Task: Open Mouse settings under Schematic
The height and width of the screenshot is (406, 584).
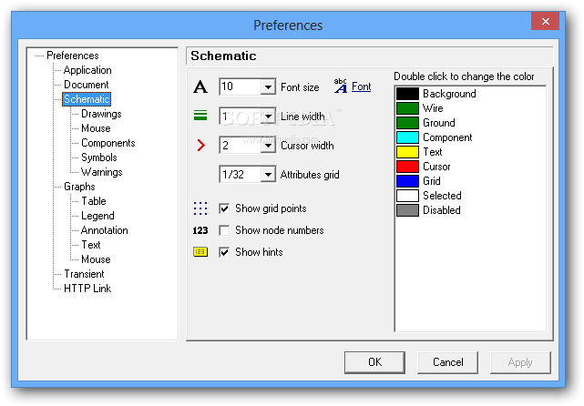Action: pos(96,128)
